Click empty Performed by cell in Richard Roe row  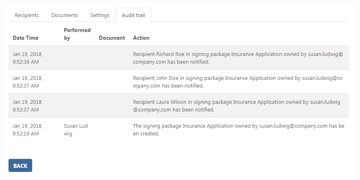point(77,58)
